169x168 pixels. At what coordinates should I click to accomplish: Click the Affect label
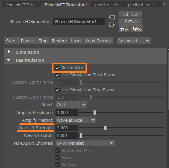point(47,105)
